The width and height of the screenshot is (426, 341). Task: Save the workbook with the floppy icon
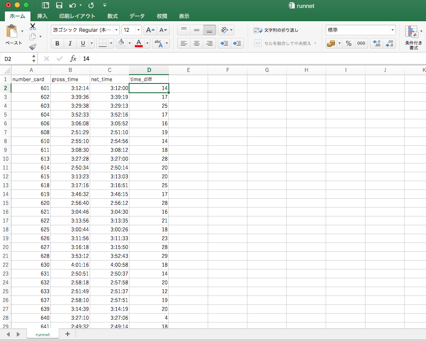click(x=59, y=5)
